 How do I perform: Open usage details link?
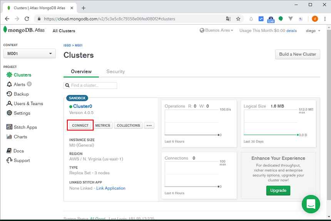point(291,31)
